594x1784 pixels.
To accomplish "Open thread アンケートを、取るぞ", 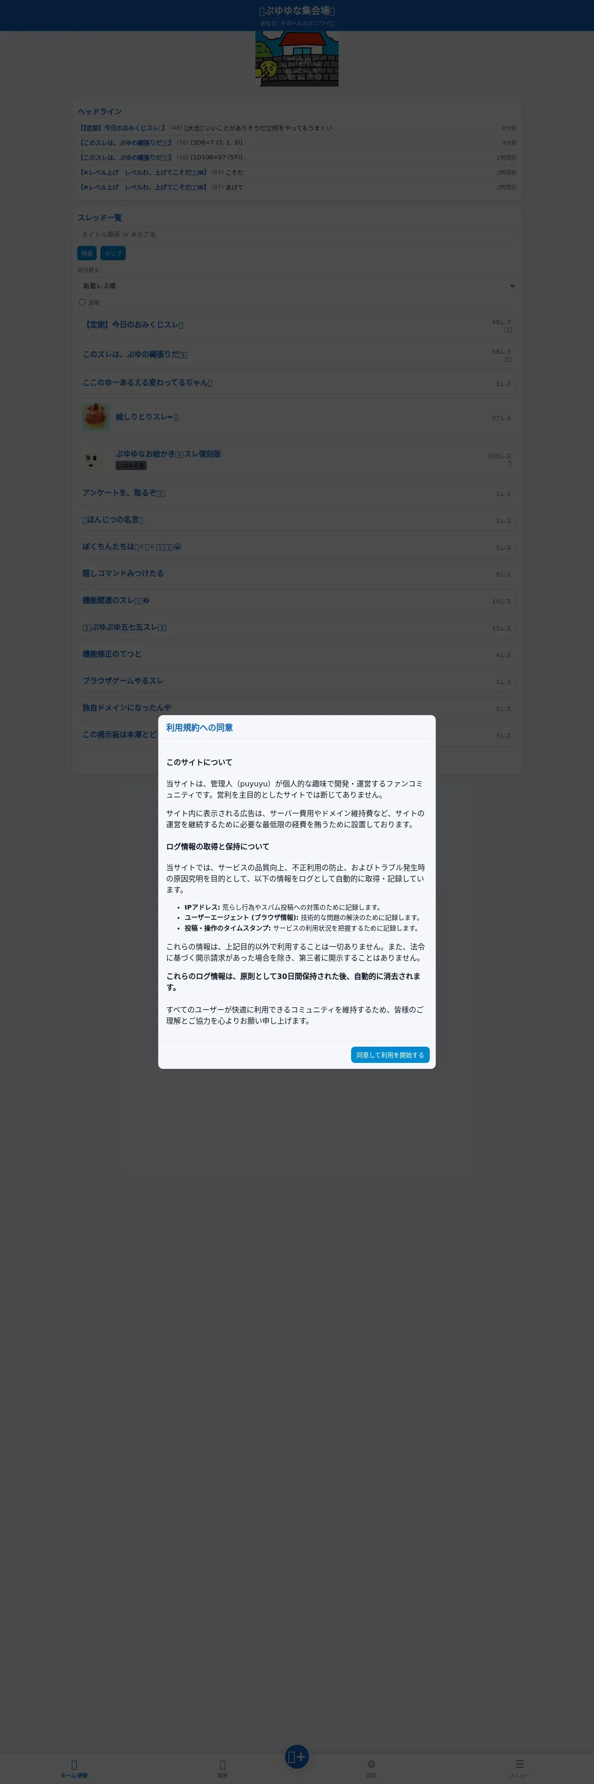I will [297, 493].
